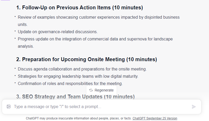
Task: Click the 'Strategies for engaging leadership teams' bullet
Action: 78,76
